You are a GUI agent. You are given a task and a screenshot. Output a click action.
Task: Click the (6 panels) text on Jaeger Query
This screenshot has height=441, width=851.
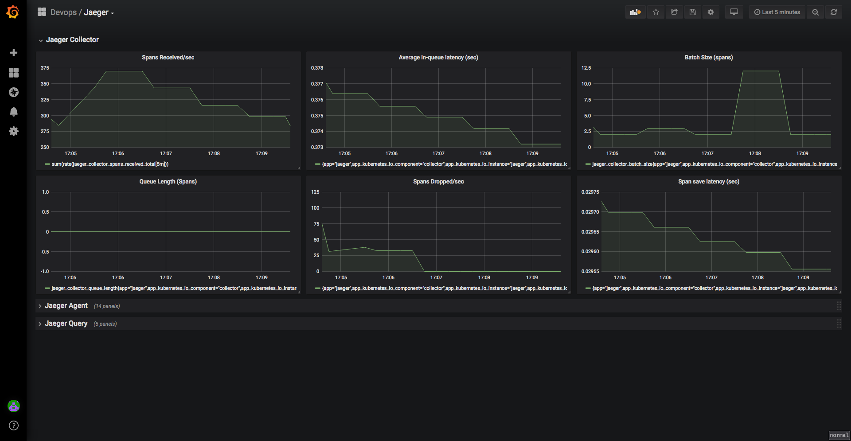click(105, 324)
